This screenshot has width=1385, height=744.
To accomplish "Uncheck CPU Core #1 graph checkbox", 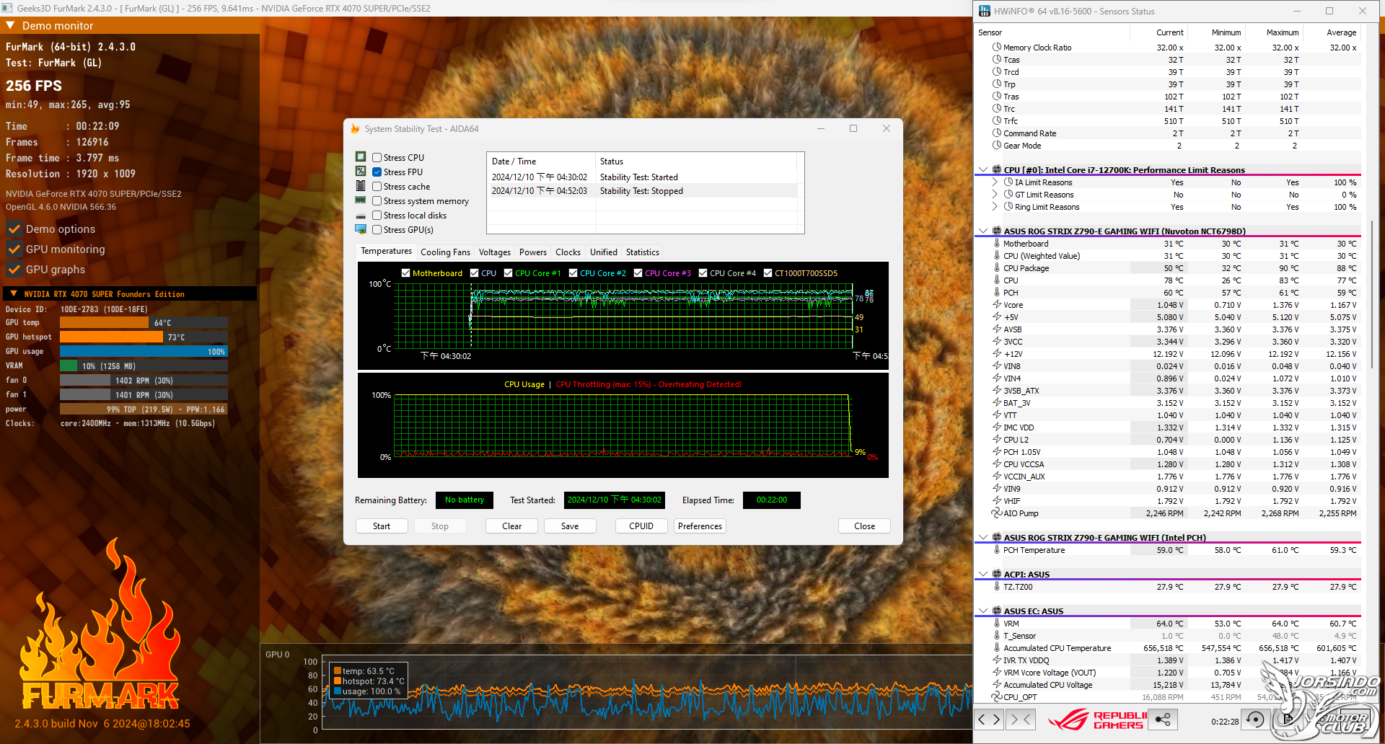I will pos(509,273).
